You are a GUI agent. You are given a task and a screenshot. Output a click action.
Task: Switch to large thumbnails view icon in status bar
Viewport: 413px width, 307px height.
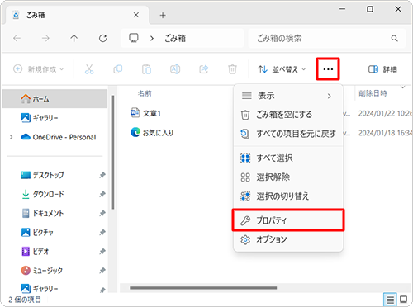404,299
